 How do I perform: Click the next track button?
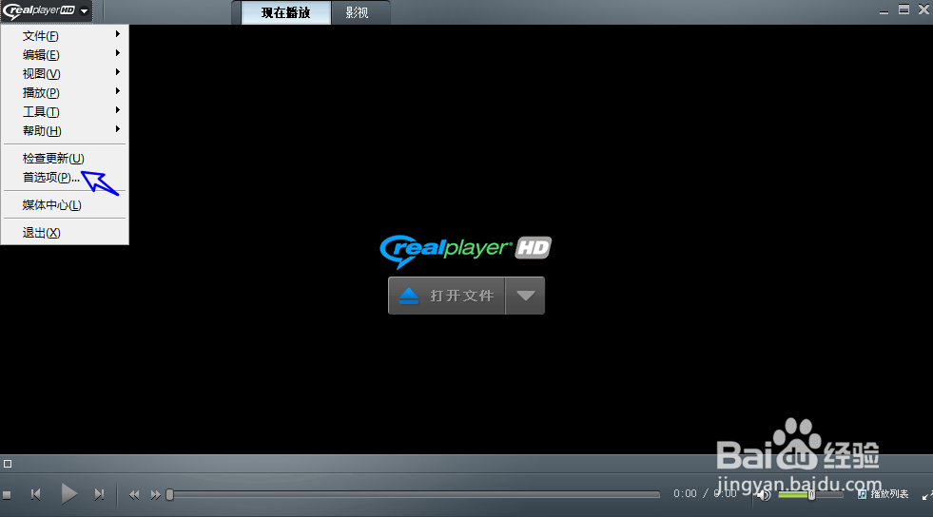[x=99, y=494]
